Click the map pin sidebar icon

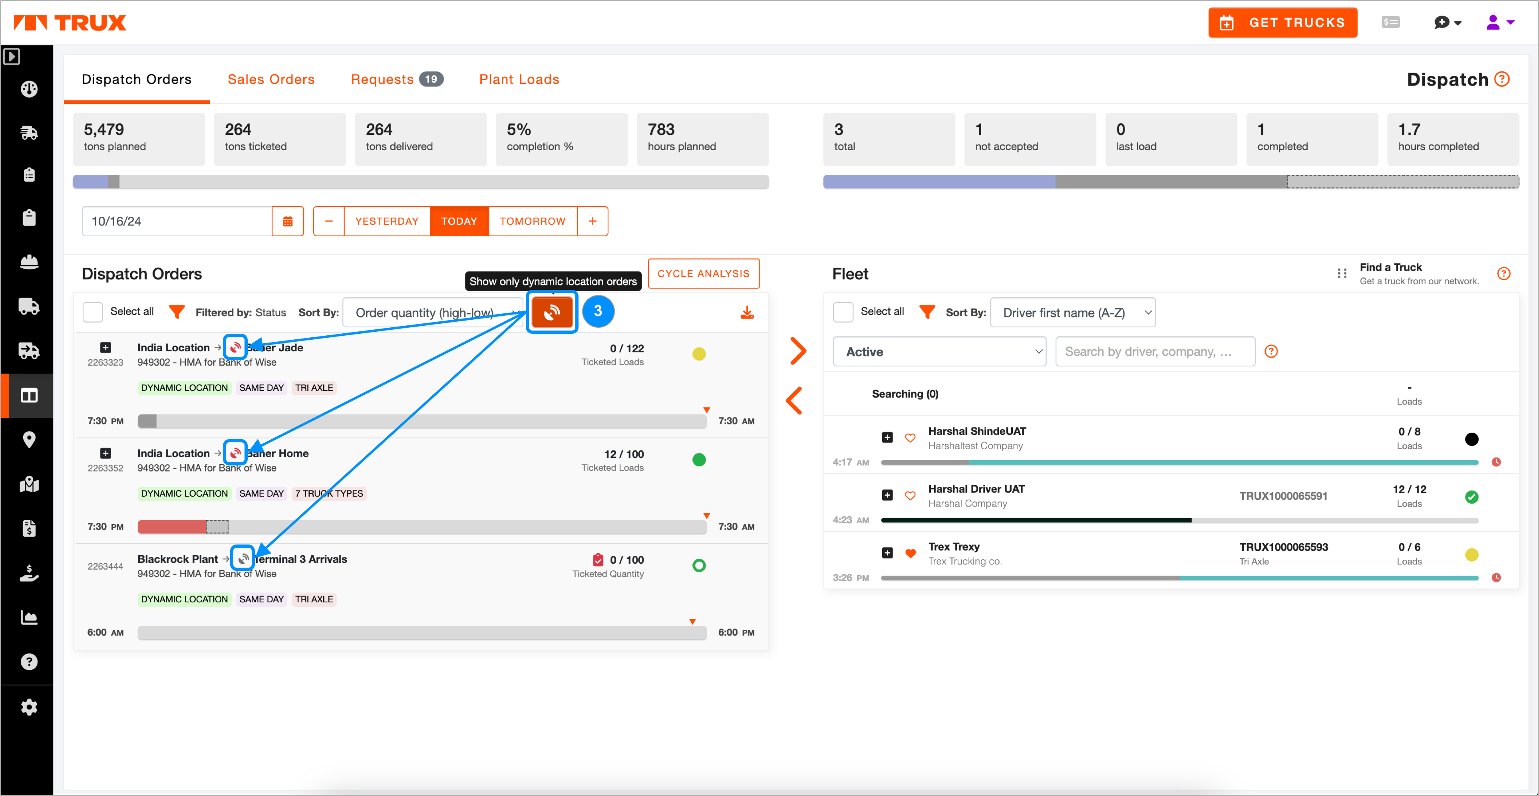[x=29, y=440]
